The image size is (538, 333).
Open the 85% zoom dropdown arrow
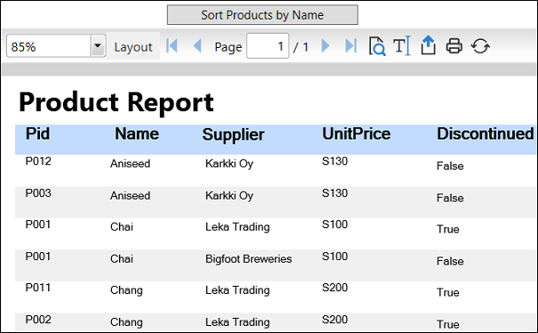98,45
